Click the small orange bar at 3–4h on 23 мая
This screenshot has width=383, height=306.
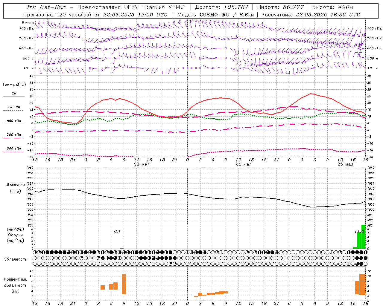point(103,287)
